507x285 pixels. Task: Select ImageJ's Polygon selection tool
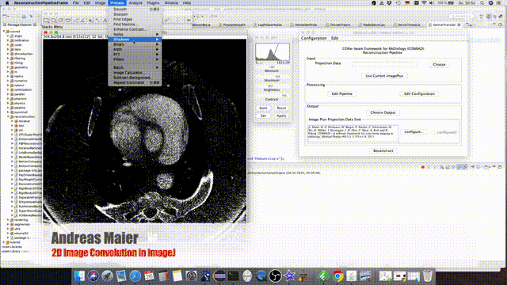(61, 21)
